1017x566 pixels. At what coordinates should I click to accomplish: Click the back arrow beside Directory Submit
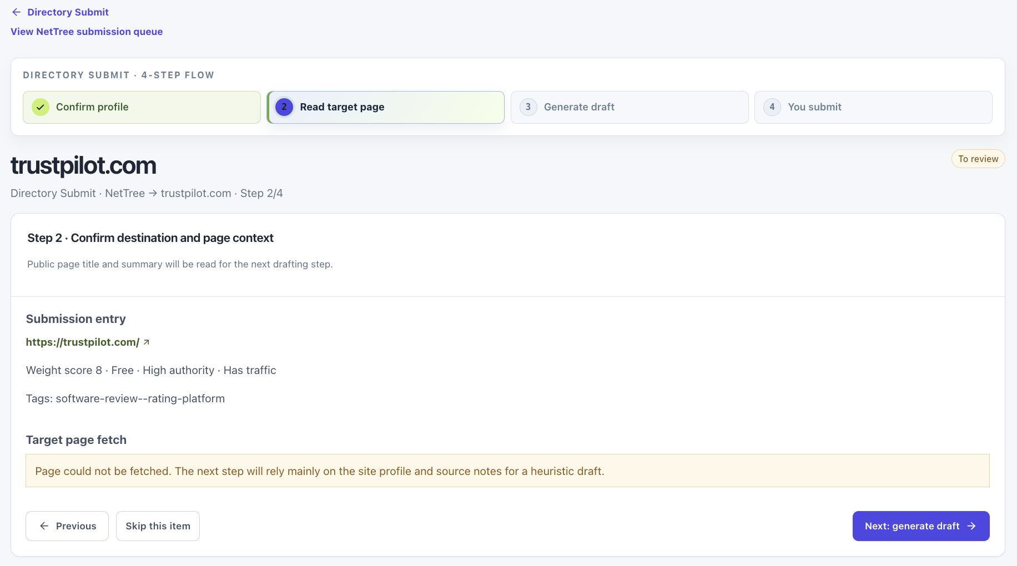(x=17, y=12)
